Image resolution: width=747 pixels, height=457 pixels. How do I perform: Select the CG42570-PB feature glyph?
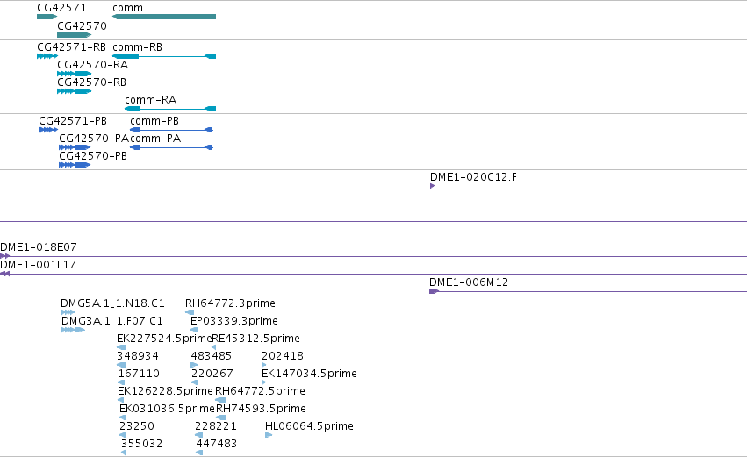75,165
